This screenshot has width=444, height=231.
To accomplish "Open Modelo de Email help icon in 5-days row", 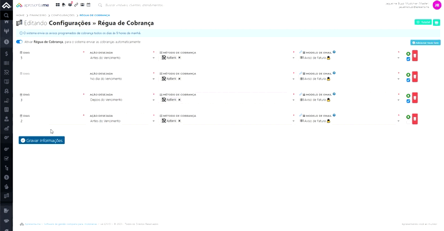I will tap(334, 52).
